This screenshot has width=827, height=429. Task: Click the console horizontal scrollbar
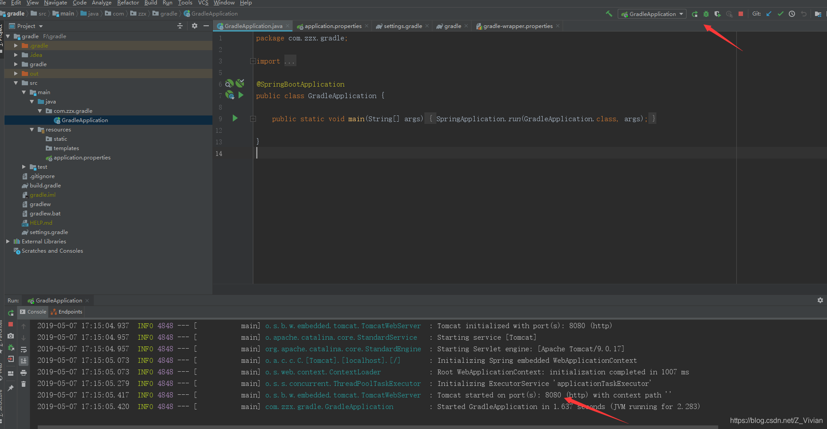coord(378,427)
